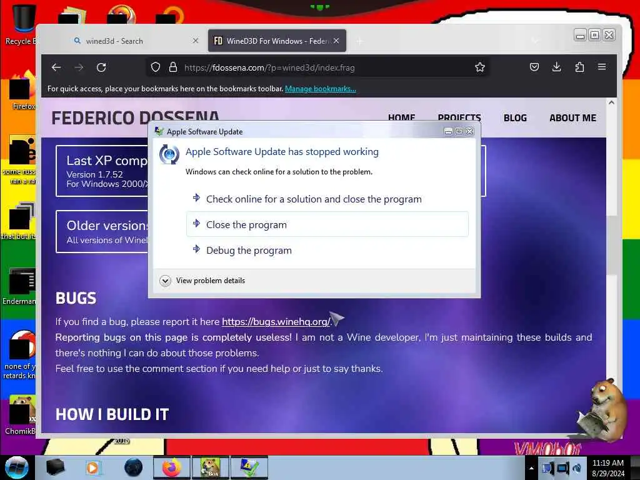Open the Older versions download box
Screen dimensions: 640x480
point(102,231)
